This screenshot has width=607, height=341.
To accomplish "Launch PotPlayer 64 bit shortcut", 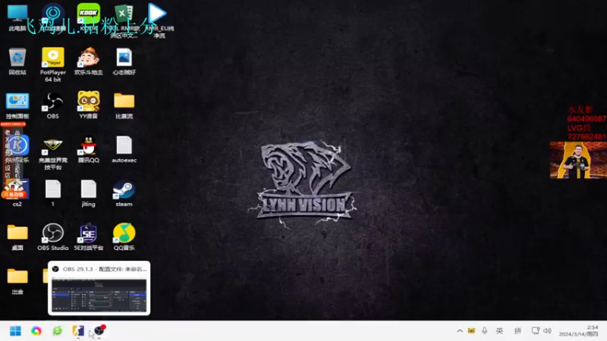I will pyautogui.click(x=53, y=65).
